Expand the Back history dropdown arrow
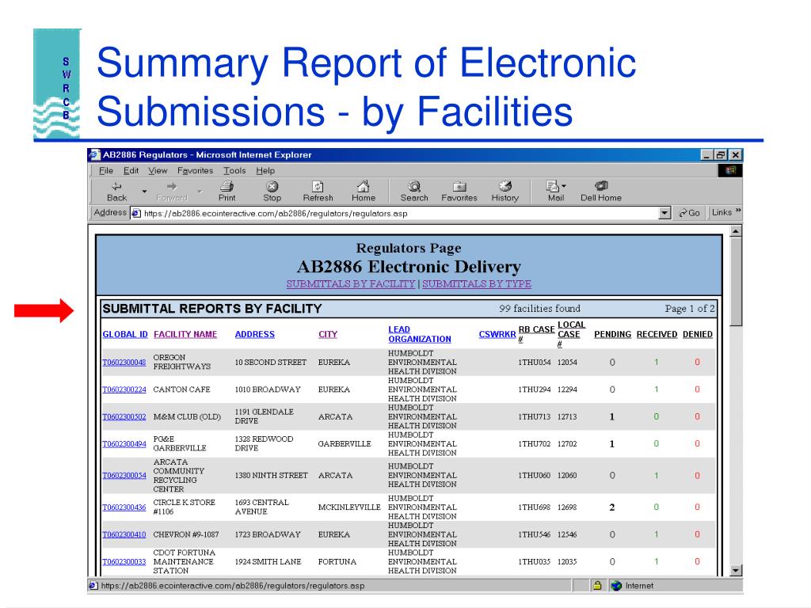811x608 pixels. pyautogui.click(x=144, y=192)
